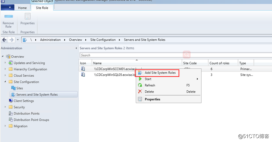Go back with the left arrow

[x=4, y=40]
